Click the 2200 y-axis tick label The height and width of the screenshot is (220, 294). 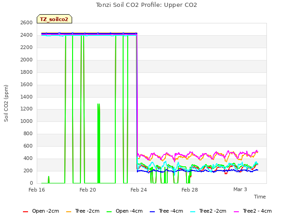click(x=27, y=48)
